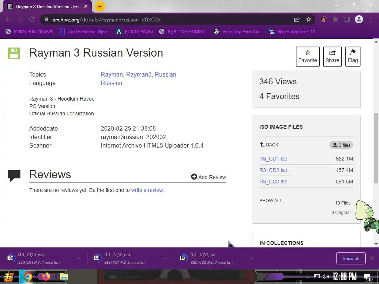Click the extension icon beside the bookmark star
Viewport: 379px width, 284px height.
click(323, 20)
